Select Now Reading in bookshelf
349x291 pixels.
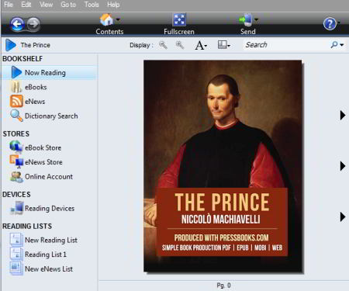50,73
